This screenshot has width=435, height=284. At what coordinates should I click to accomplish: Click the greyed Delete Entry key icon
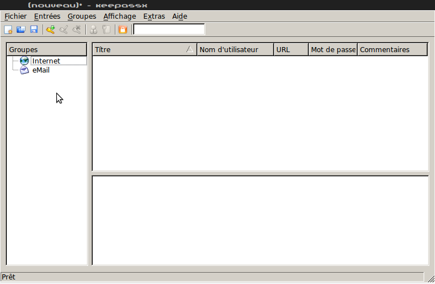tap(77, 29)
